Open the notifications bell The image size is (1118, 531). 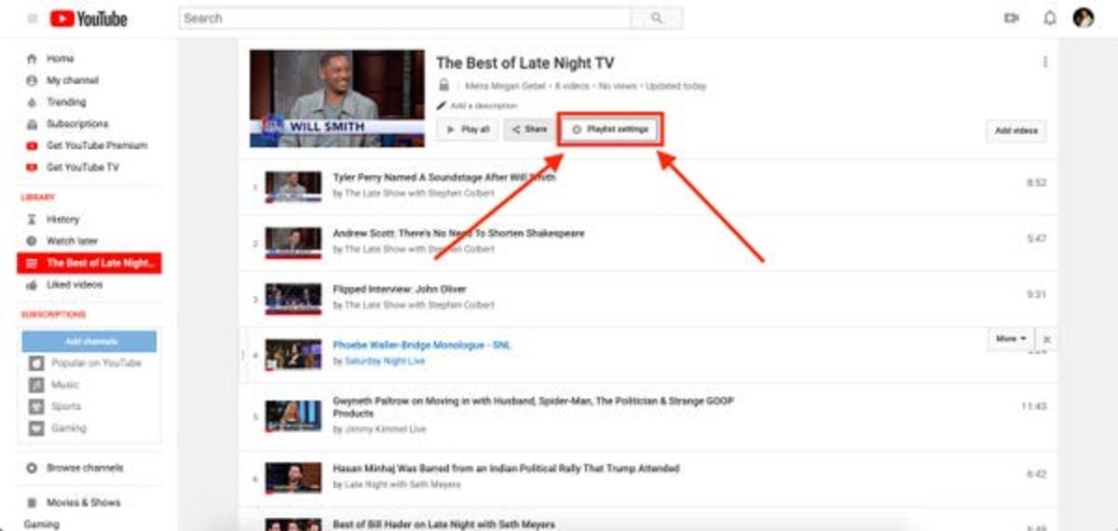pyautogui.click(x=1050, y=19)
